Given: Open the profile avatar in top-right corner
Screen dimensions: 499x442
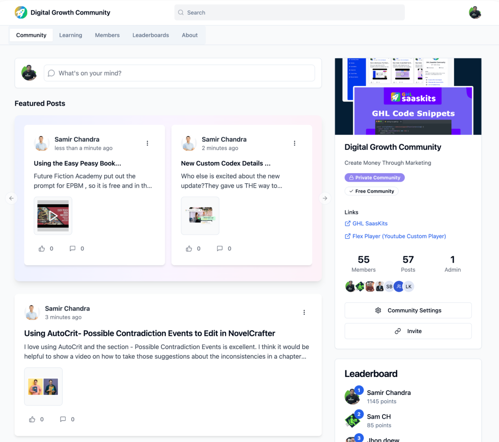Looking at the screenshot, I should click(x=475, y=13).
